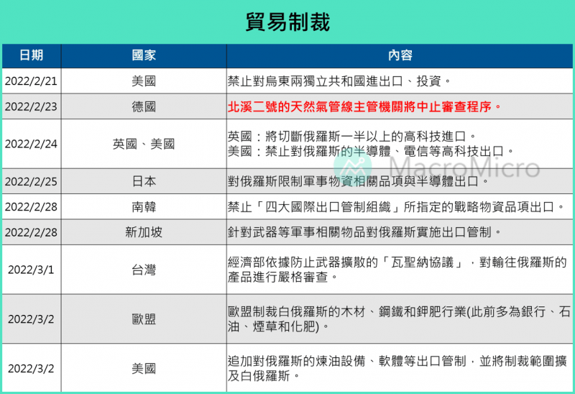The width and height of the screenshot is (575, 394).
Task: Click the line 英國：將切斷俄羅斯一半以上的高科技進口
Action: coord(351,137)
